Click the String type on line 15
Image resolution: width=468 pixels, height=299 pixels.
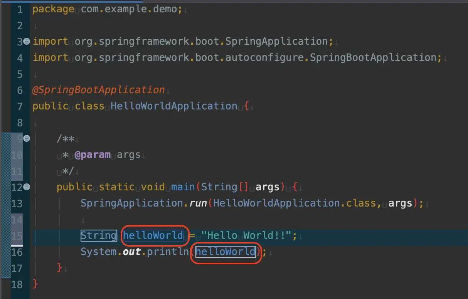pos(99,235)
